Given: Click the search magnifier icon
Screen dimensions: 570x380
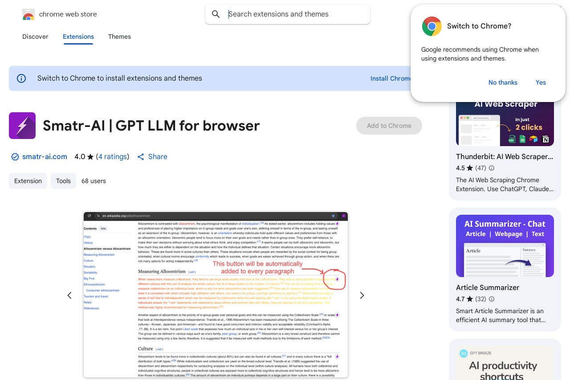Looking at the screenshot, I should coord(216,14).
